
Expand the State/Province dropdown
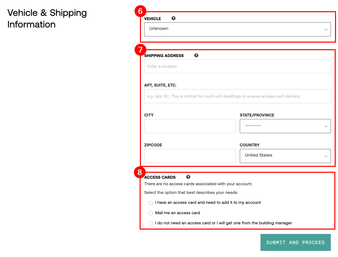285,126
